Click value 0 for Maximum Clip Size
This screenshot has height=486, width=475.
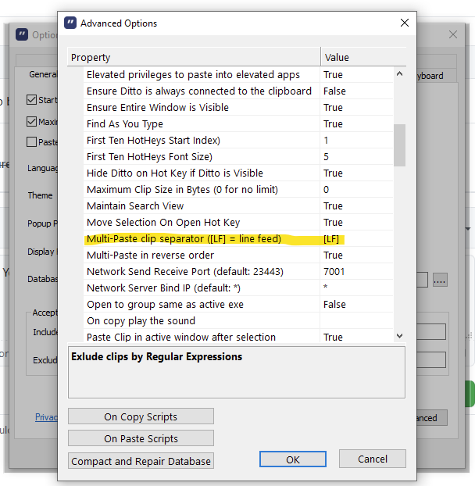pos(356,190)
